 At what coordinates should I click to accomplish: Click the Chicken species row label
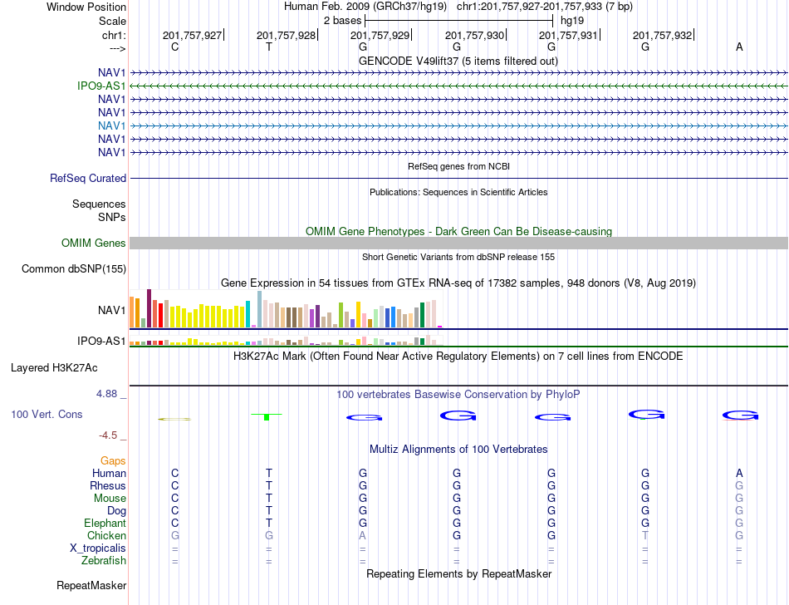[106, 535]
